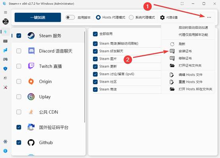Uncheck Steam 讨论/留言 (ipv6) checkbox
This screenshot has width=220, height=158.
[x=95, y=74]
